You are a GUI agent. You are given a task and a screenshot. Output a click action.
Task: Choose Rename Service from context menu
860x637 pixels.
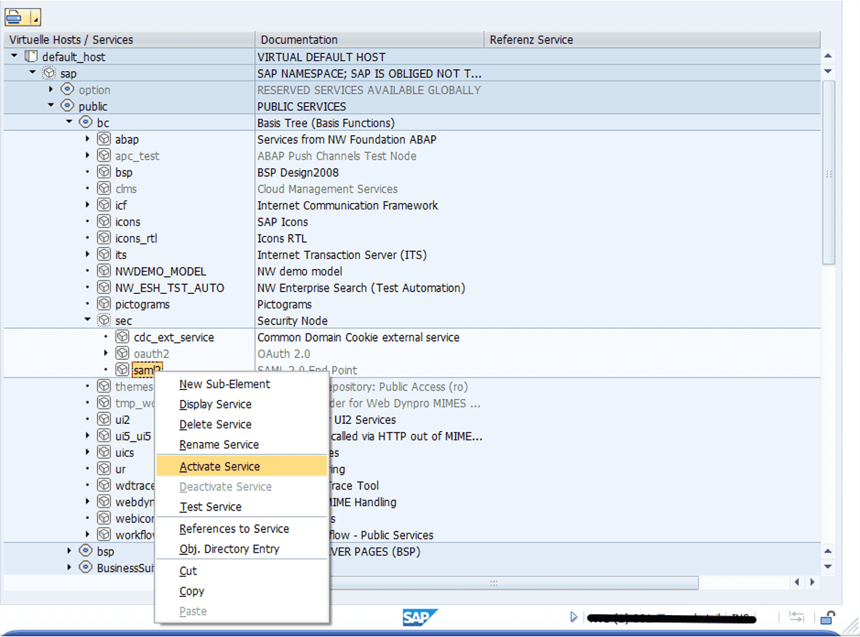coord(219,444)
